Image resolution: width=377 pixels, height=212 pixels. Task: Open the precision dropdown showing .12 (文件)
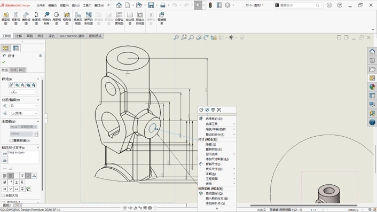[23, 113]
